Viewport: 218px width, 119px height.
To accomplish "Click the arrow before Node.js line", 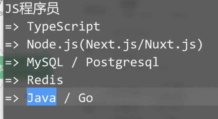I will point(12,45).
